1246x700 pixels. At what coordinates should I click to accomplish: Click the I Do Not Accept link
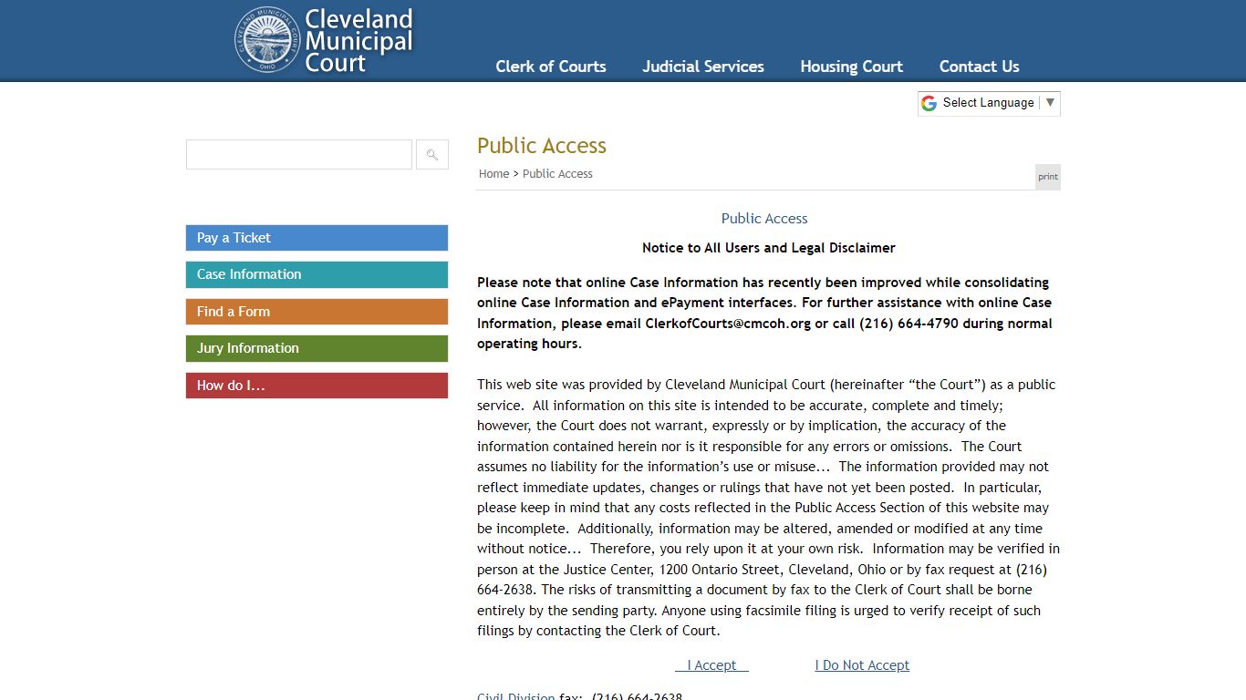coord(862,665)
